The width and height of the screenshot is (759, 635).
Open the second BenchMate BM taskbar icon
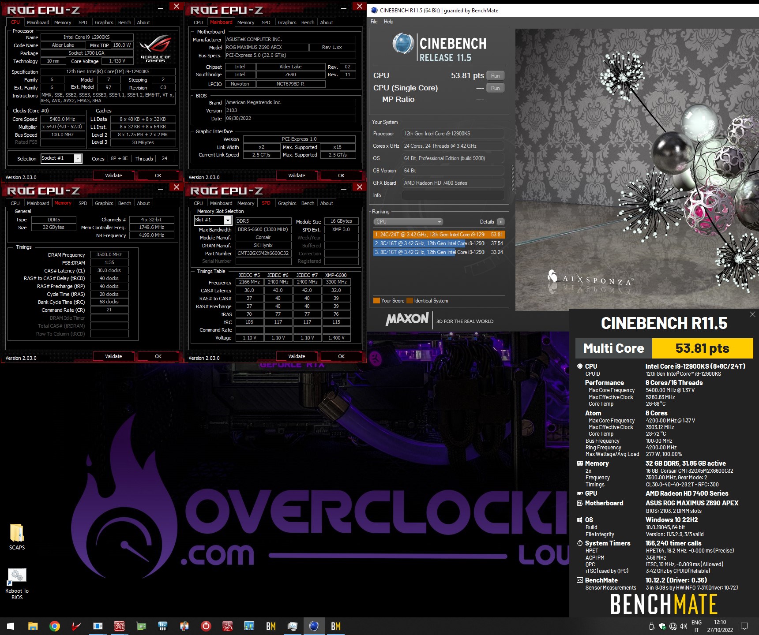336,626
